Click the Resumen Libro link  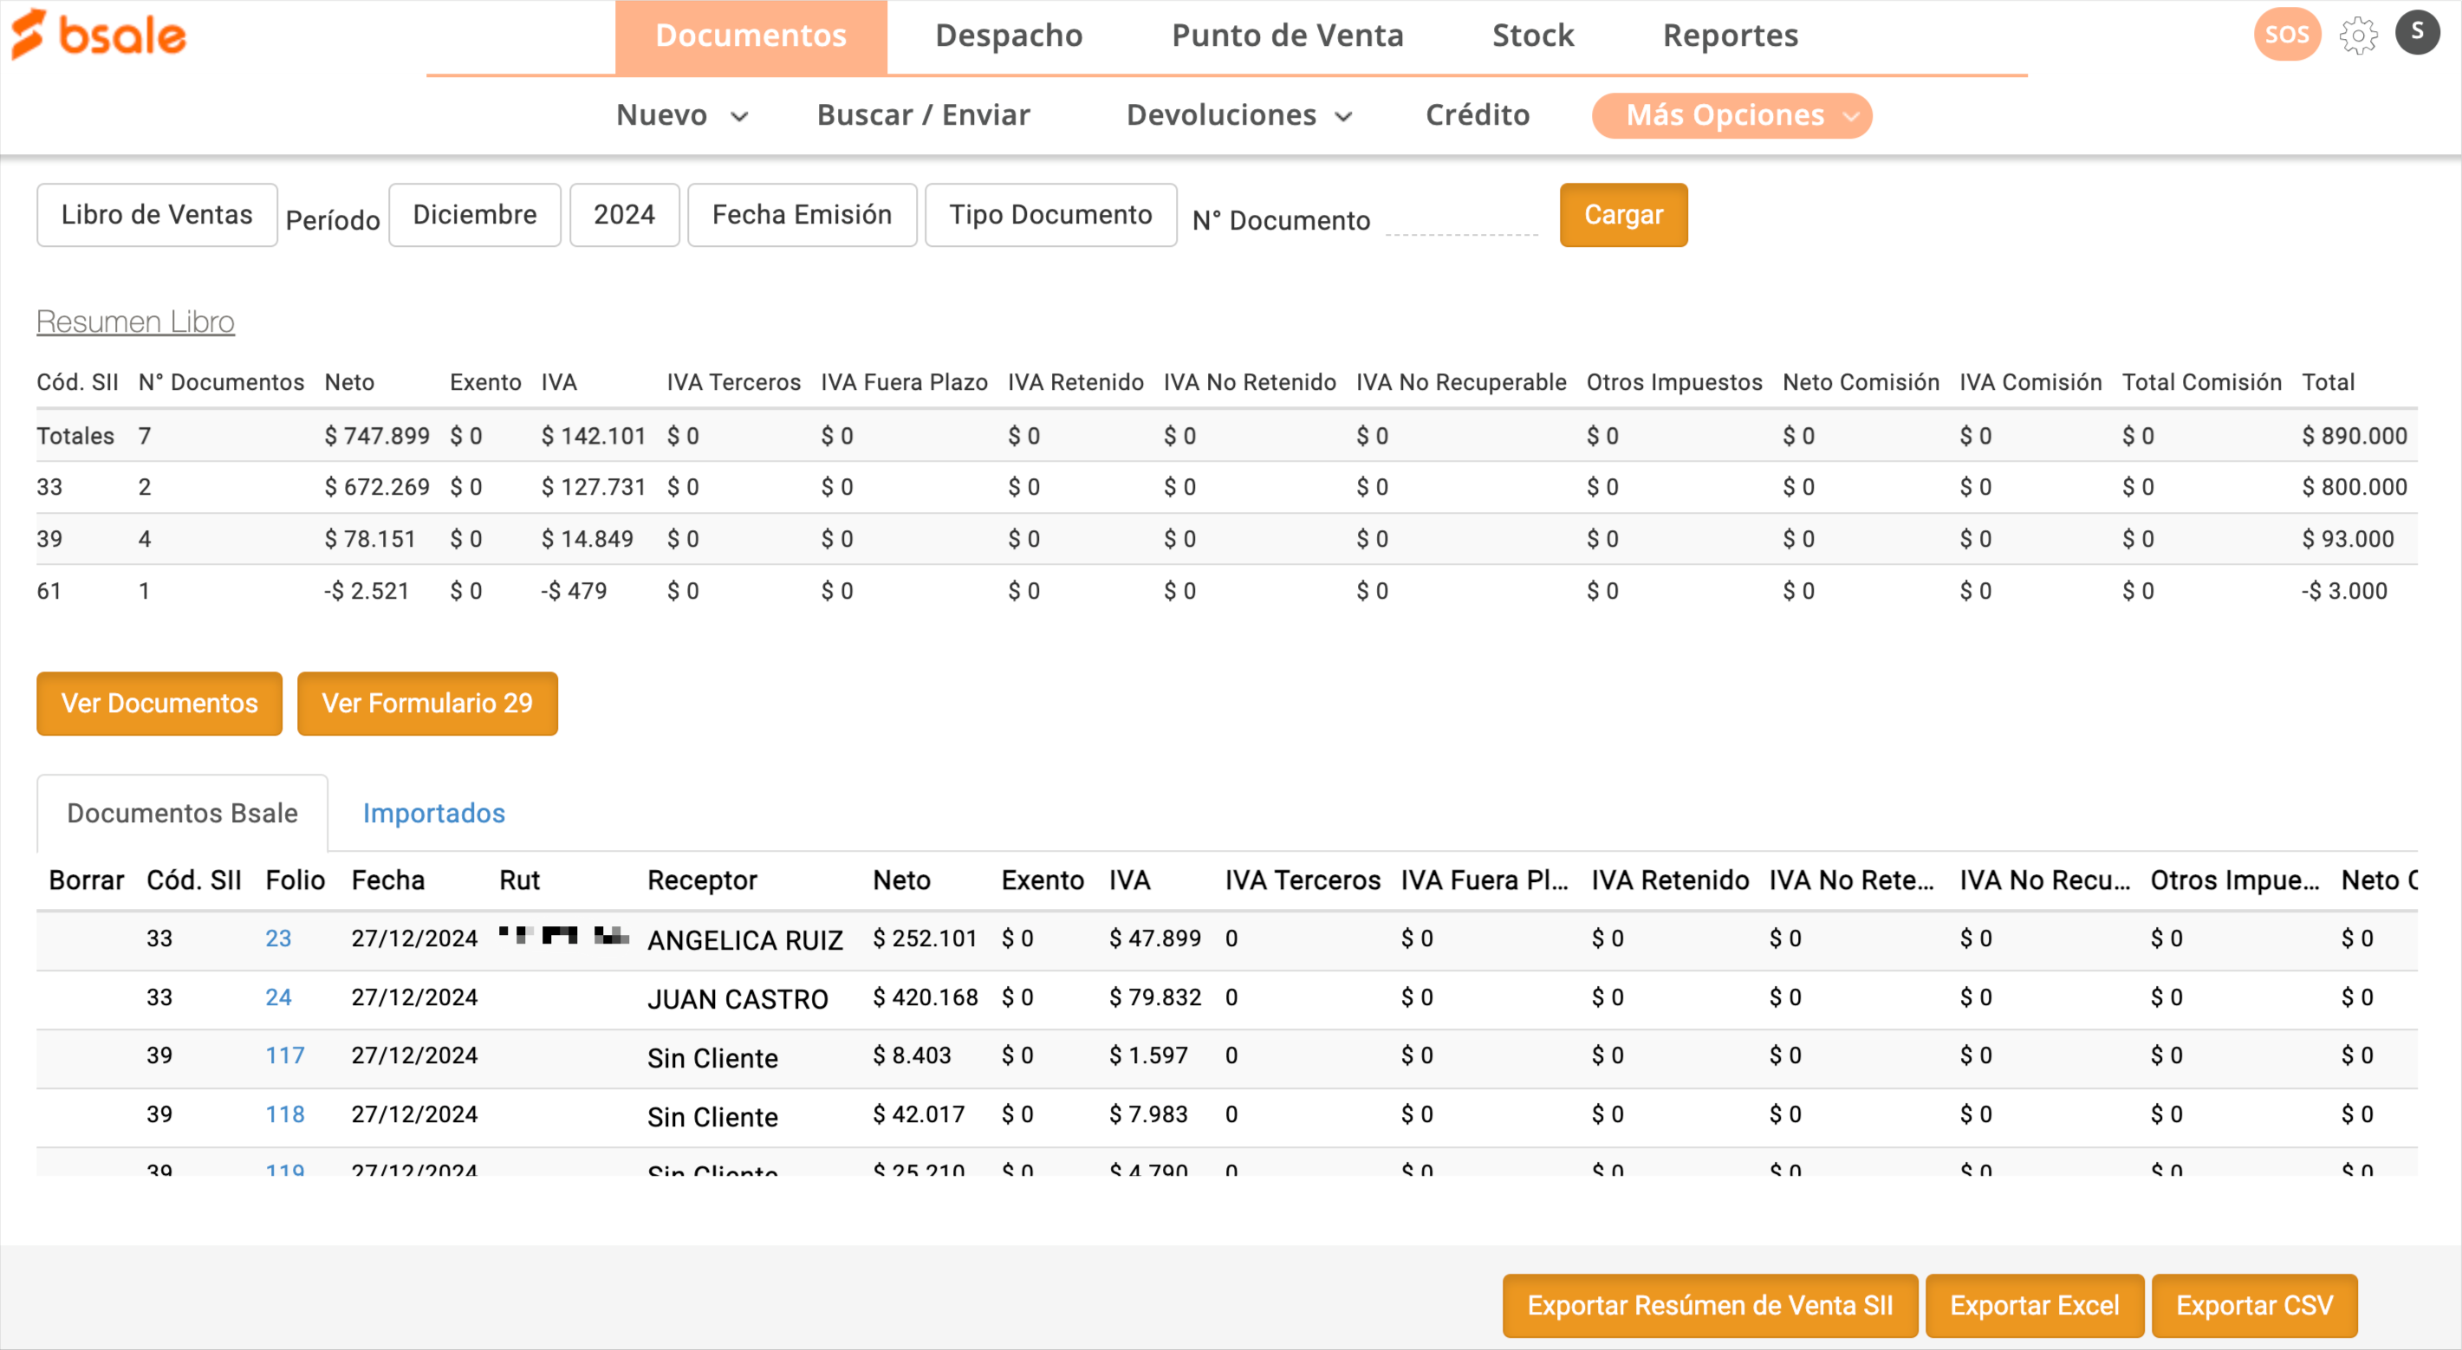tap(135, 322)
